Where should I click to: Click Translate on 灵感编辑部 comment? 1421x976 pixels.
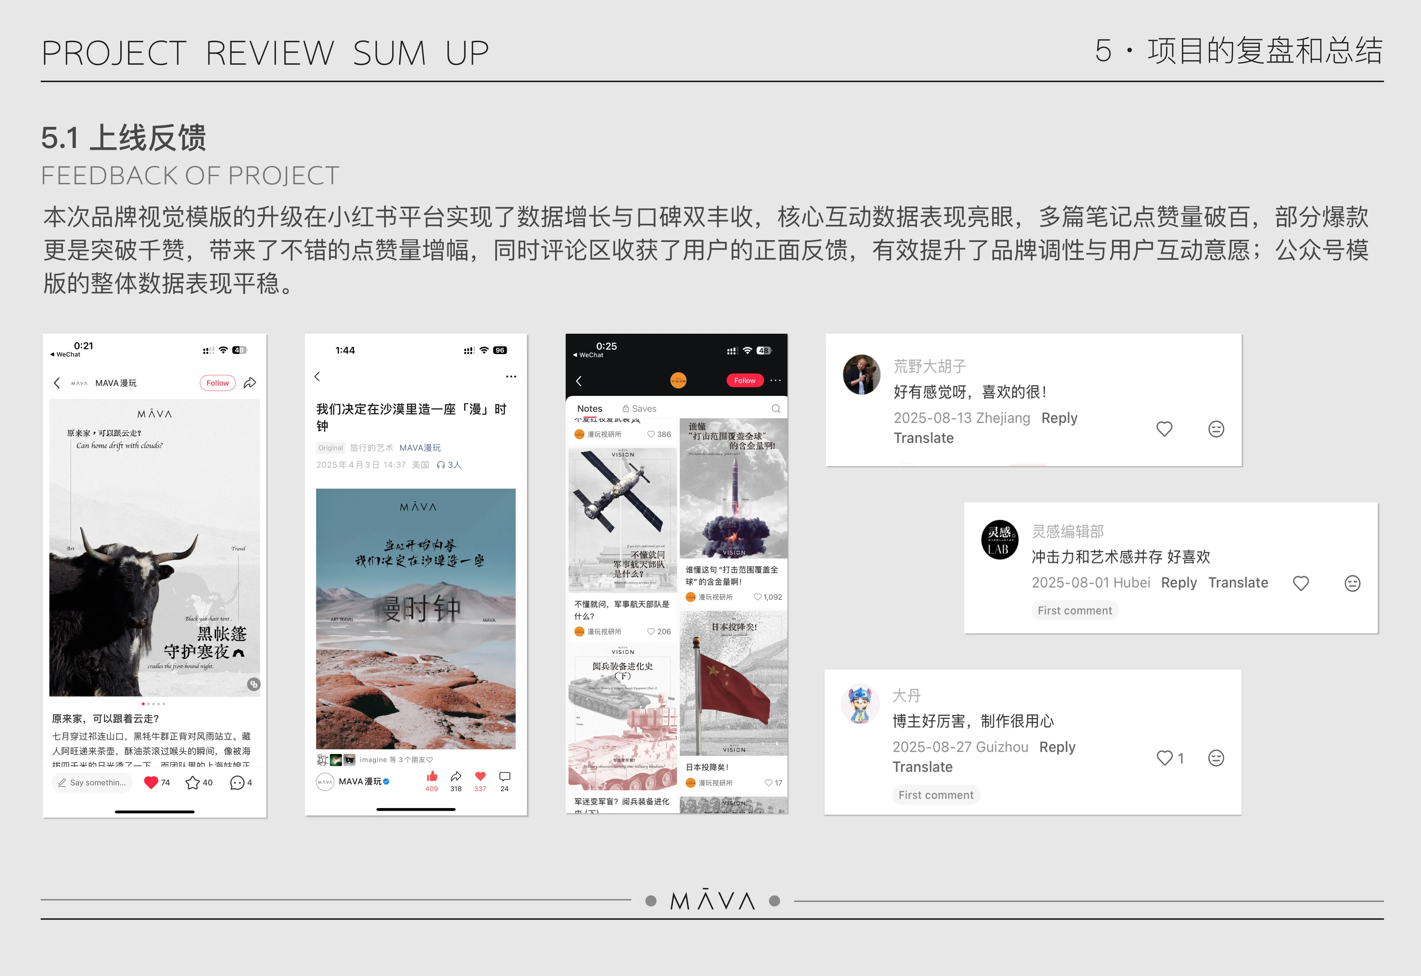tap(1237, 582)
